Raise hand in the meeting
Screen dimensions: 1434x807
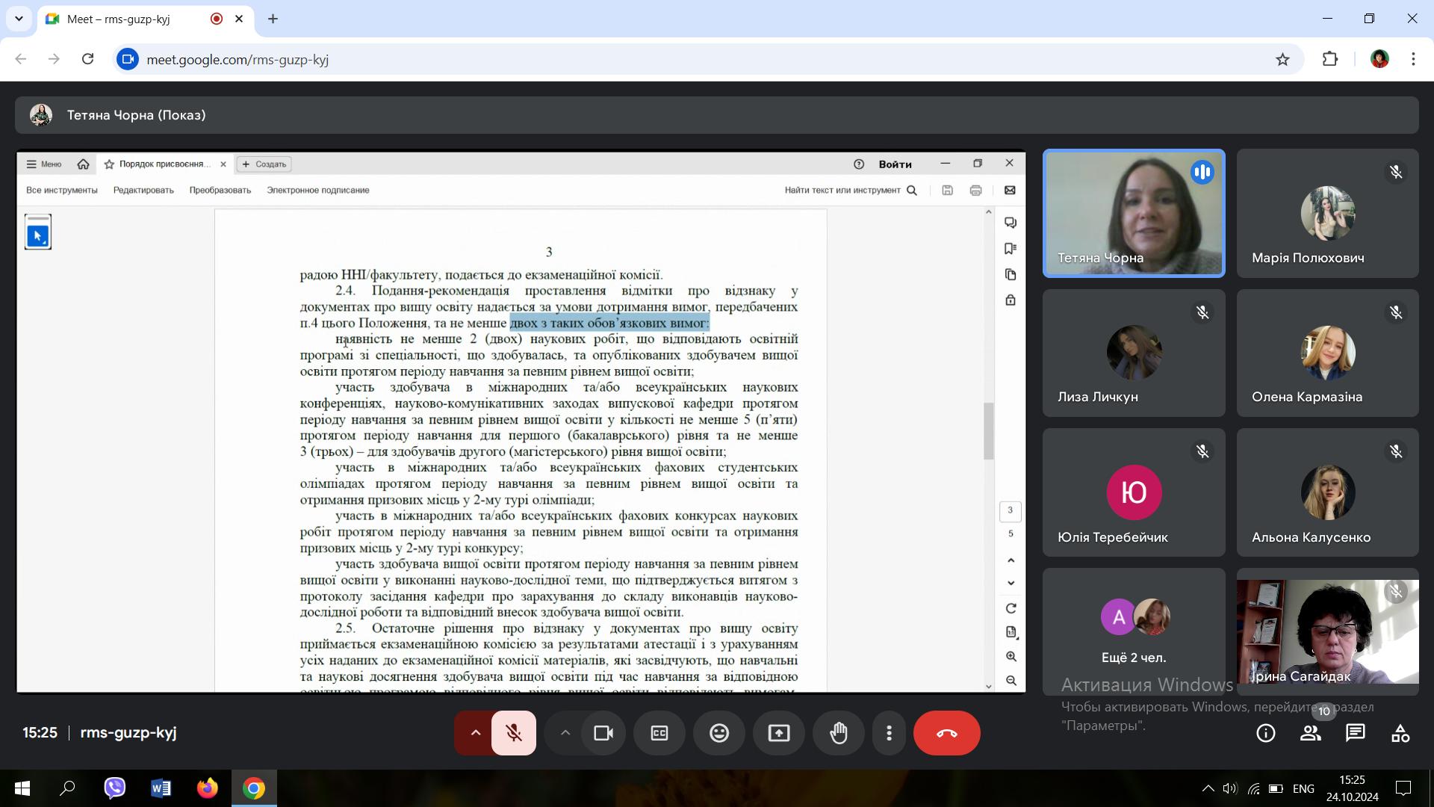839,733
